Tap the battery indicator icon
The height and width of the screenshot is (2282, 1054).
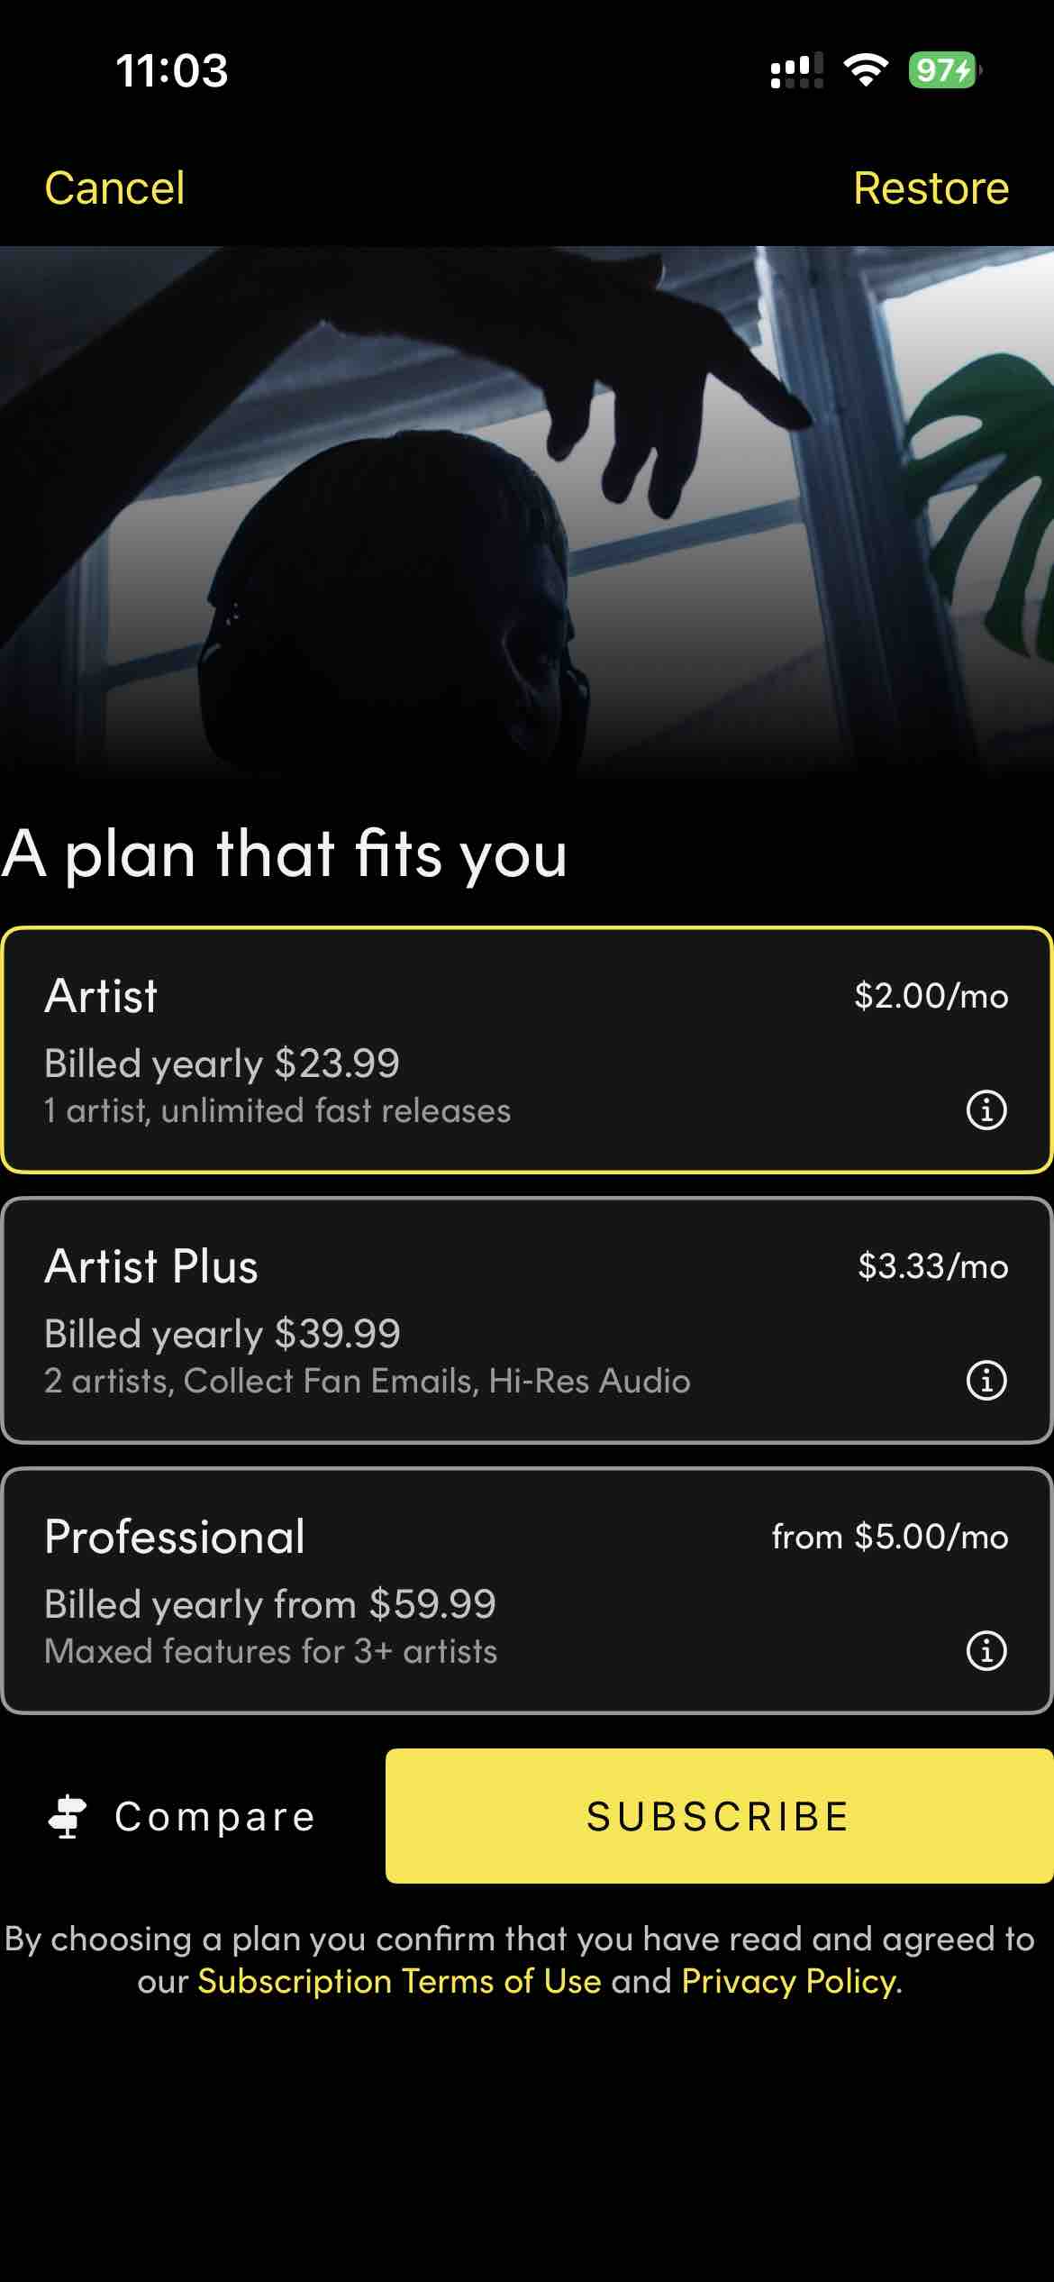943,69
